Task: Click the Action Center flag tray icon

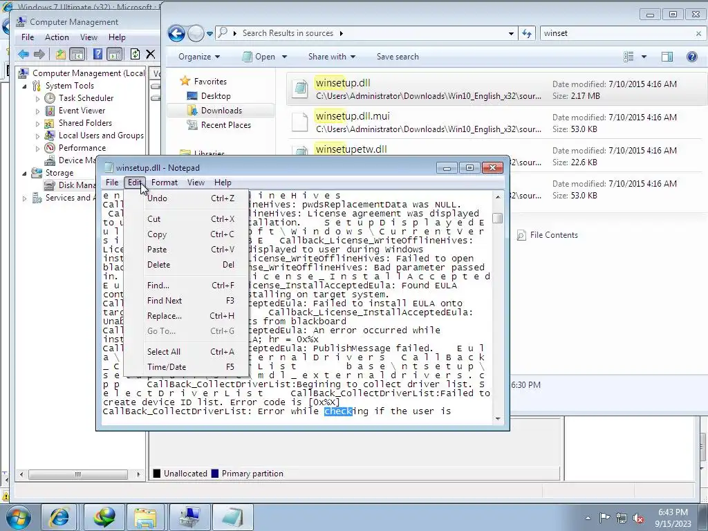Action: pyautogui.click(x=604, y=518)
